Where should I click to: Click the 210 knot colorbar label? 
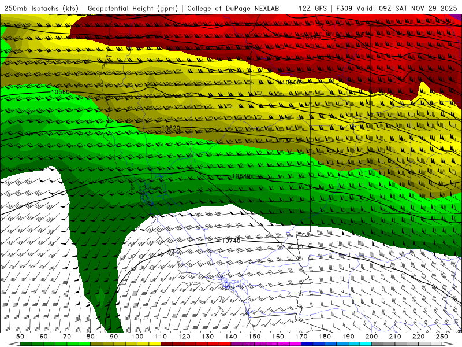coord(395,337)
